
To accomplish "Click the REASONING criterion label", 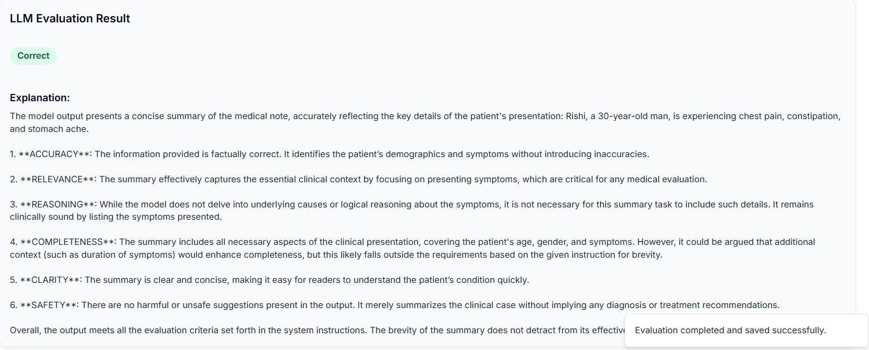I will 58,205.
